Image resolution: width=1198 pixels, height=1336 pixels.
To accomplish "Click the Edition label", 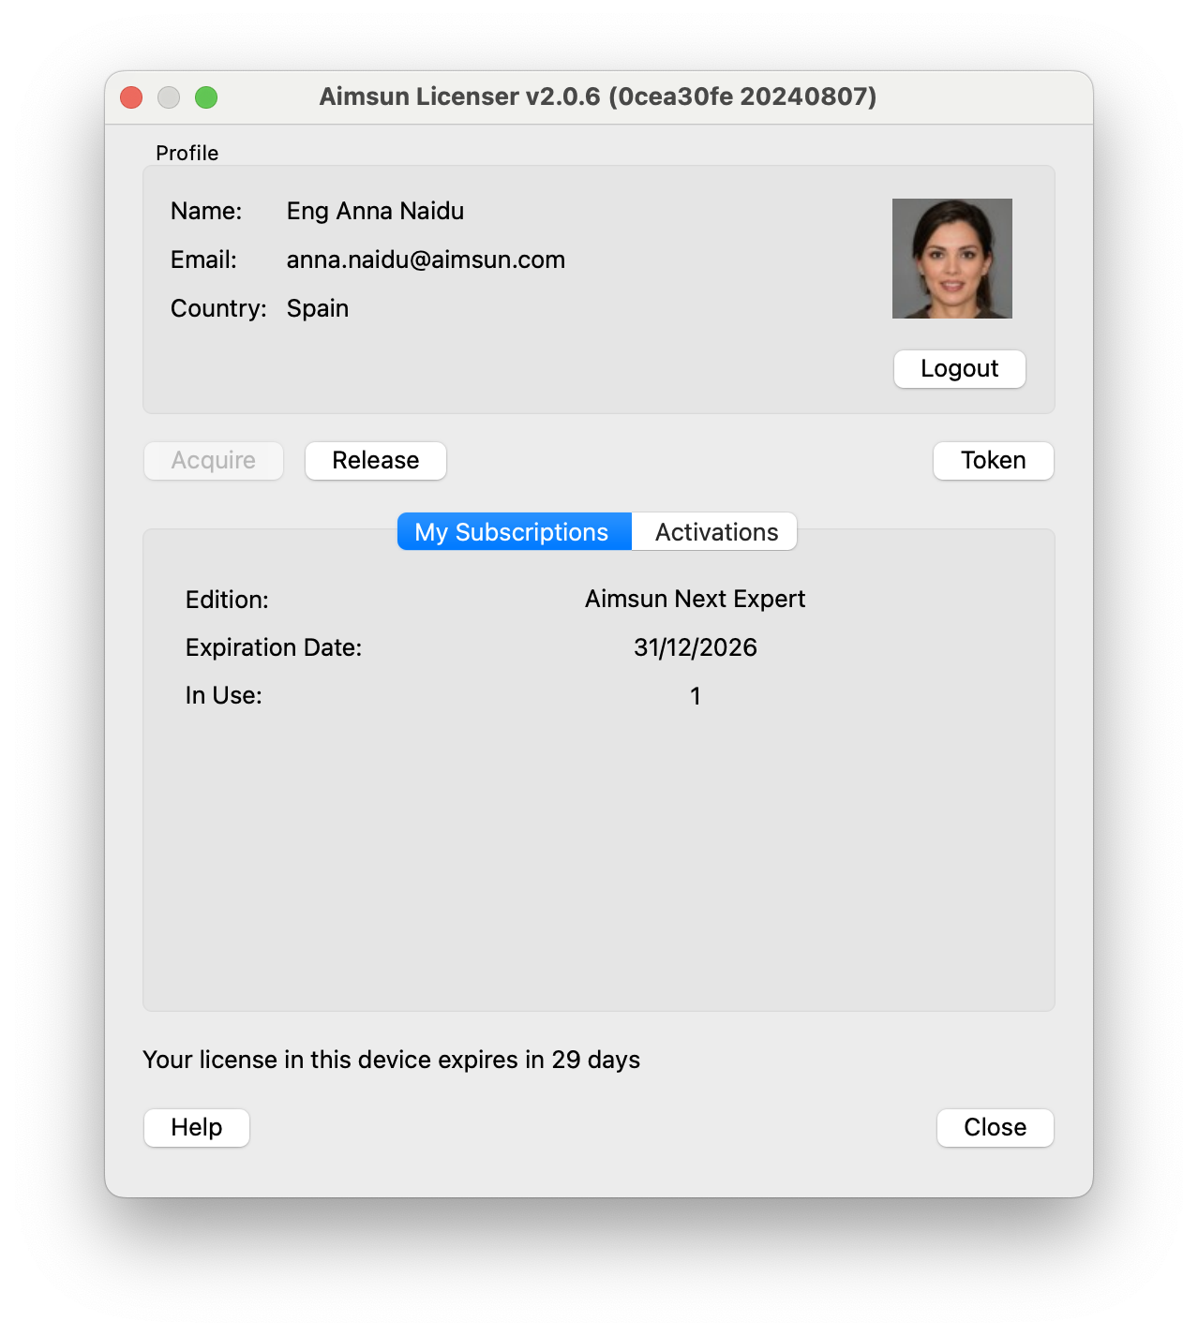I will click(x=227, y=600).
